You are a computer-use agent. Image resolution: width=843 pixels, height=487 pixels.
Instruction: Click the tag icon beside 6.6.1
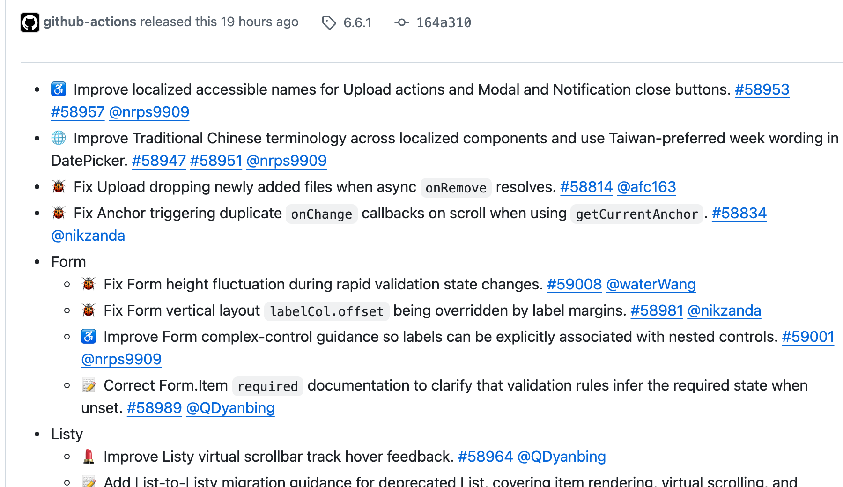(329, 22)
